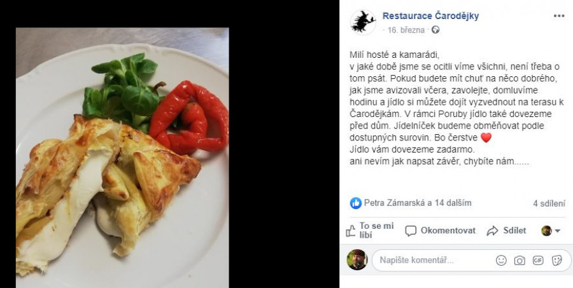Viewport: 573px width, 288px height.
Task: View Petra Zámarská a 14 dalším reactions
Action: pyautogui.click(x=417, y=203)
